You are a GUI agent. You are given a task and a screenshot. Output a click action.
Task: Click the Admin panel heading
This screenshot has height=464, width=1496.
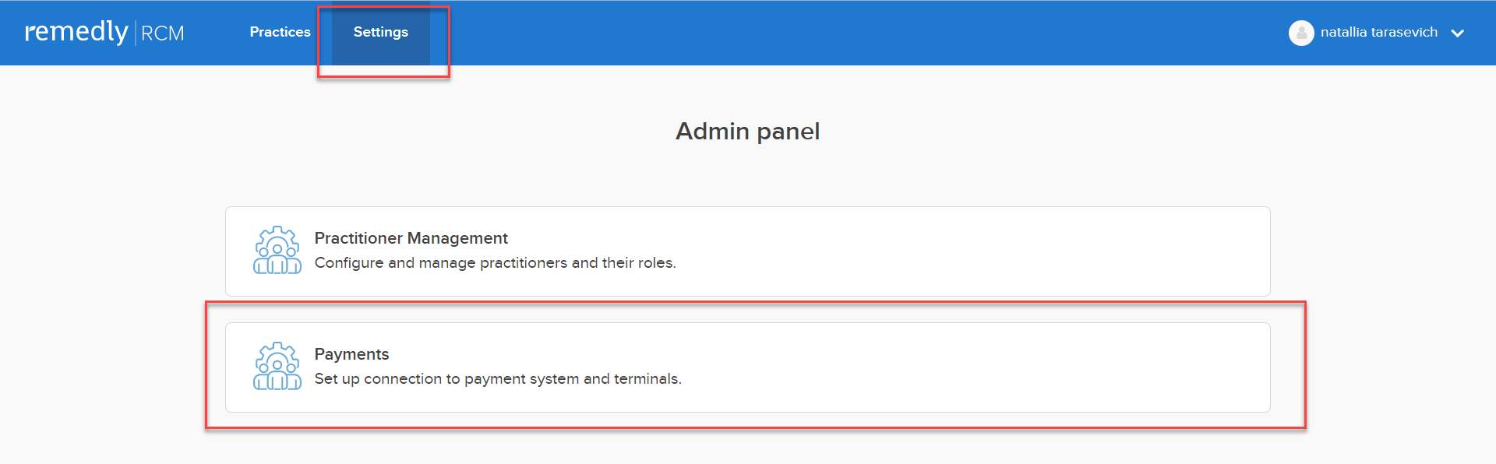[x=748, y=131]
